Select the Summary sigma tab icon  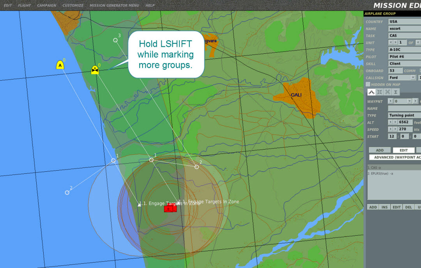pos(396,92)
